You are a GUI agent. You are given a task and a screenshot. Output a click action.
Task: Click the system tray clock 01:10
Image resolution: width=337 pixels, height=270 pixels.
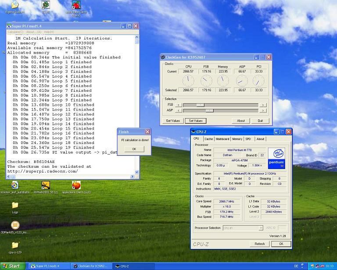[330, 266]
